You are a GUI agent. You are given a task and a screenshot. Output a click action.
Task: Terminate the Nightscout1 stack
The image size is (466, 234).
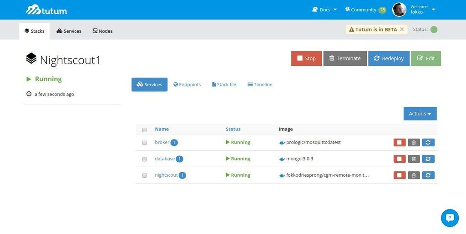[x=345, y=59]
